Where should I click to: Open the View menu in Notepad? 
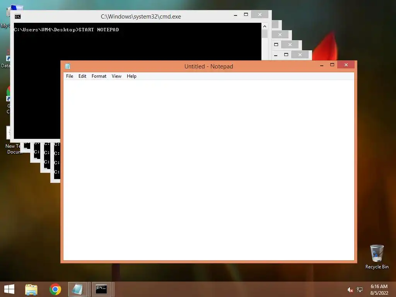coord(116,76)
